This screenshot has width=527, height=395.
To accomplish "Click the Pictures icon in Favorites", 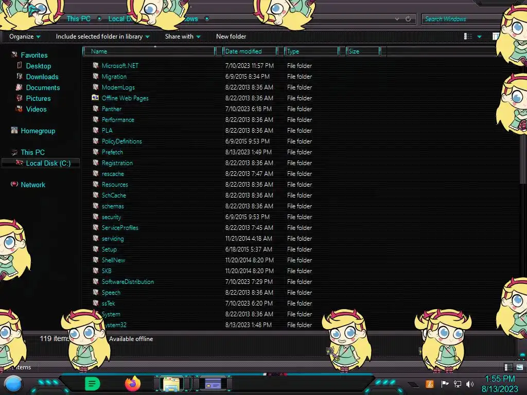I will 20,98.
